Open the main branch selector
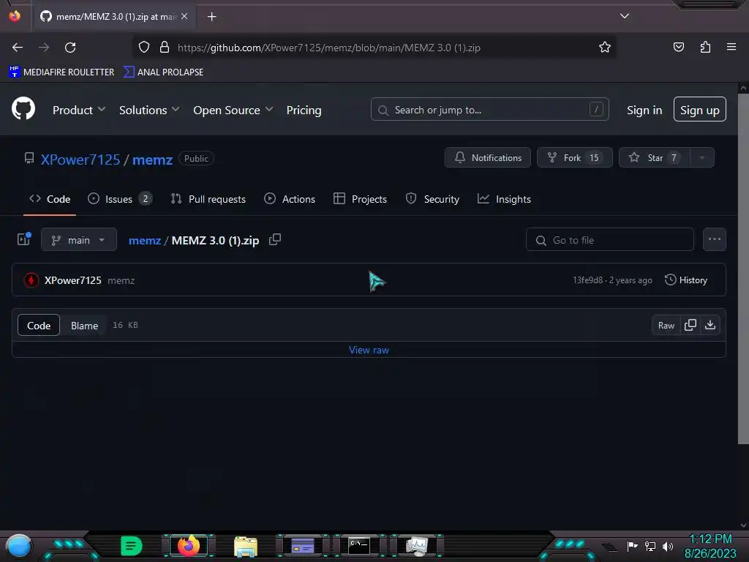Viewport: 749px width, 562px height. point(79,239)
